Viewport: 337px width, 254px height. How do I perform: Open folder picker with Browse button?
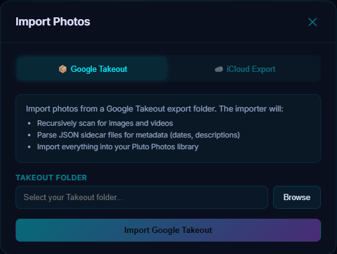click(x=297, y=197)
